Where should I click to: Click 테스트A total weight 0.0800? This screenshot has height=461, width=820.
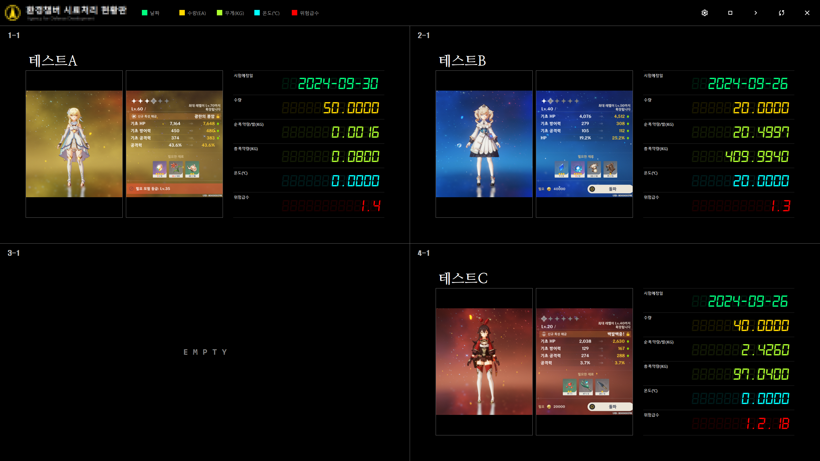[x=355, y=157]
